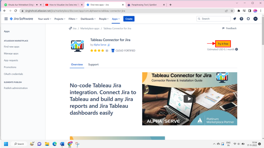Viewport: 264px width, 148px height.
Task: Open Chrome extensions puzzle icon
Action: [239, 11]
